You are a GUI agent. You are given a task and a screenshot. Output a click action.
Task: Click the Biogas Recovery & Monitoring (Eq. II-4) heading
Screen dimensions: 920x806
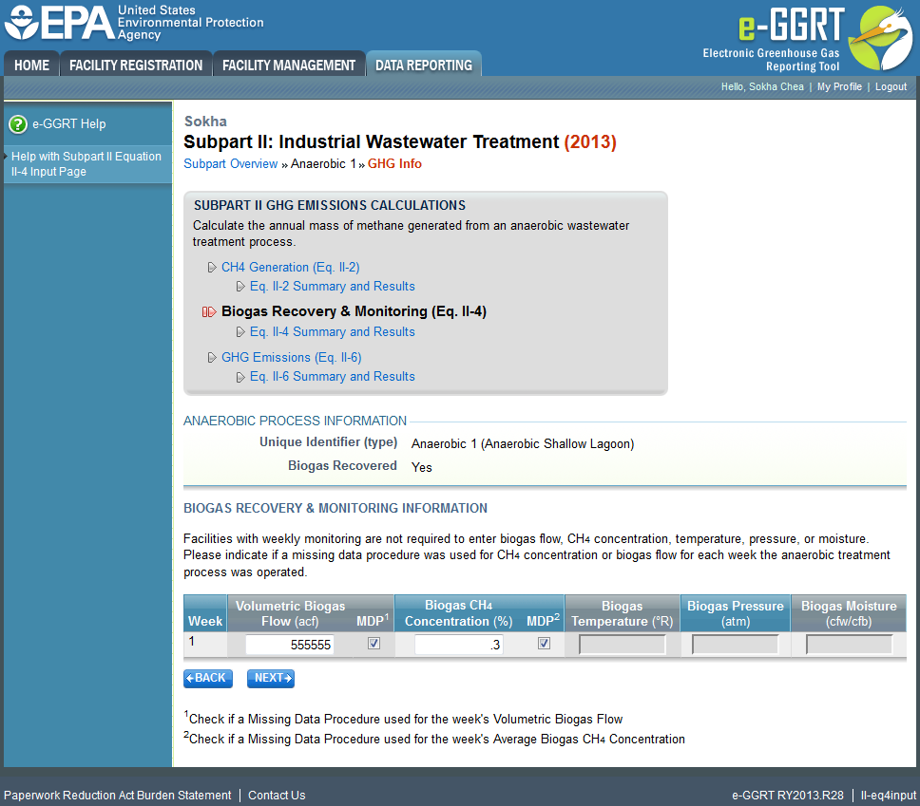pyautogui.click(x=354, y=311)
